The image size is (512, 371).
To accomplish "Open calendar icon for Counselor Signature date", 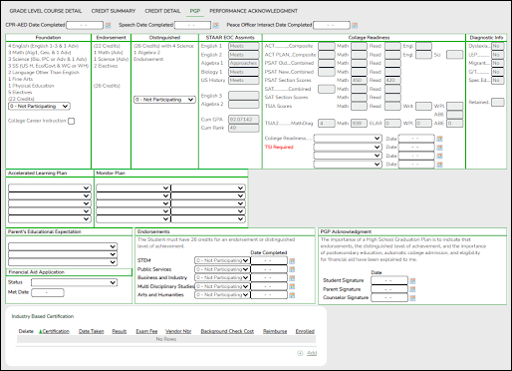I will [x=412, y=298].
